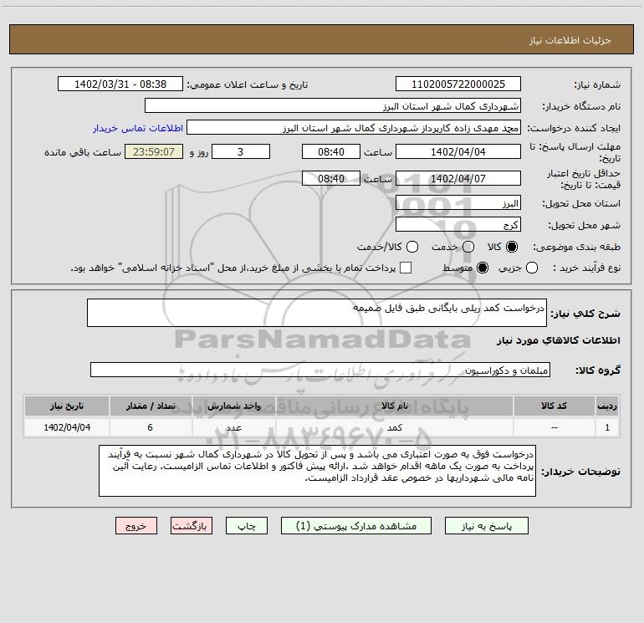Click the بازگشت back button
The width and height of the screenshot is (644, 623).
tap(192, 526)
